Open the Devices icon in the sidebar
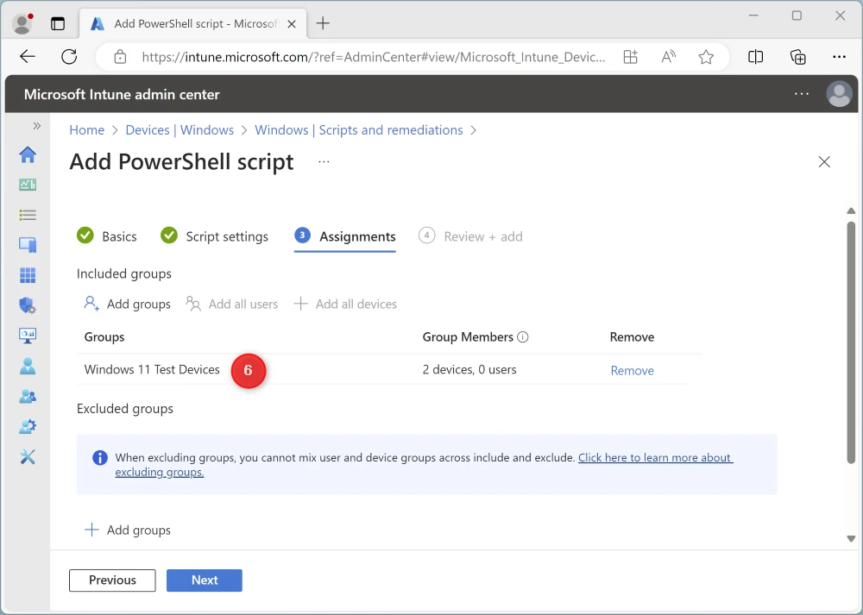 point(28,245)
